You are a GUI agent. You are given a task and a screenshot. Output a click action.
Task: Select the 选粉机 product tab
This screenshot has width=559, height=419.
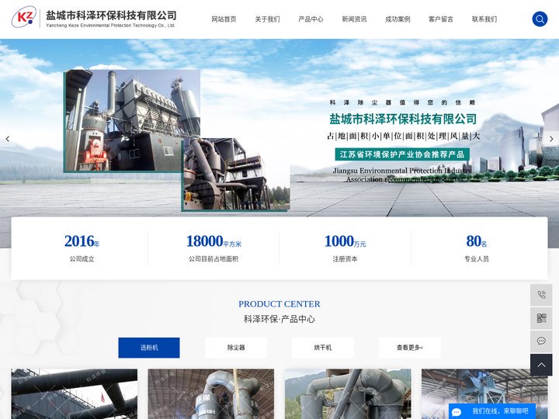pyautogui.click(x=149, y=348)
